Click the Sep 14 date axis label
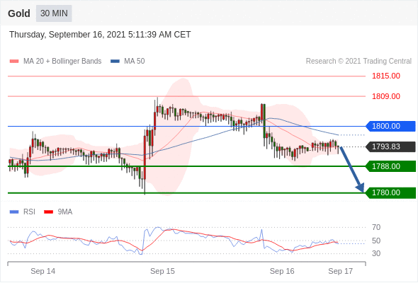Viewport: 418px width, 283px height. point(43,271)
